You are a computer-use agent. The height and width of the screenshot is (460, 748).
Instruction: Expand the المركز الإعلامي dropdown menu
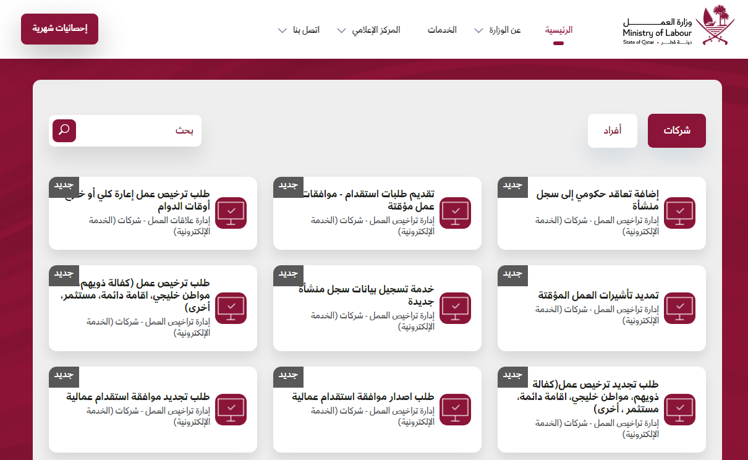pyautogui.click(x=369, y=30)
